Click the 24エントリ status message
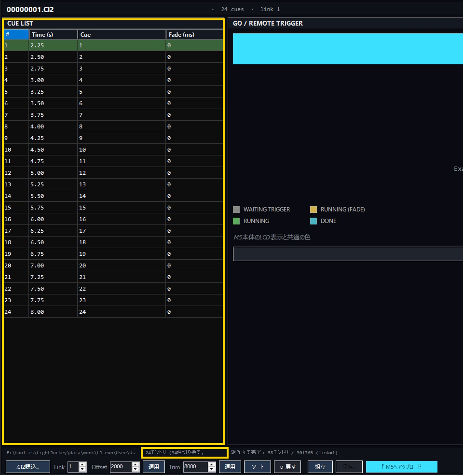Screen dimensions: 463x475 [175, 453]
